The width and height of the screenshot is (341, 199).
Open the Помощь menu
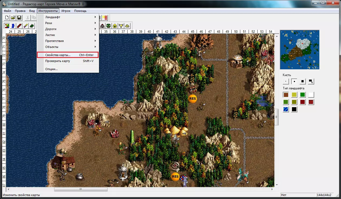click(80, 11)
